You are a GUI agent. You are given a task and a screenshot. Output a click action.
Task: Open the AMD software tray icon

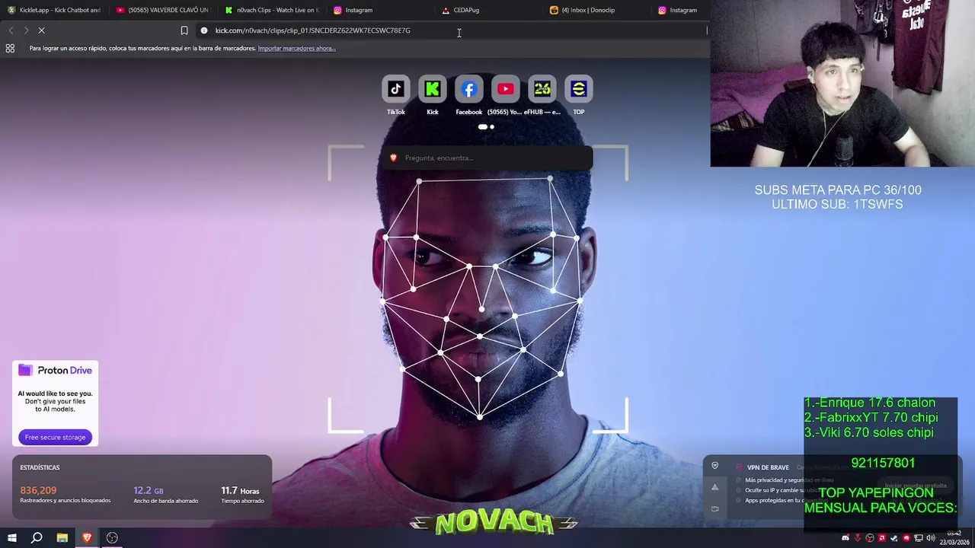[x=882, y=538]
